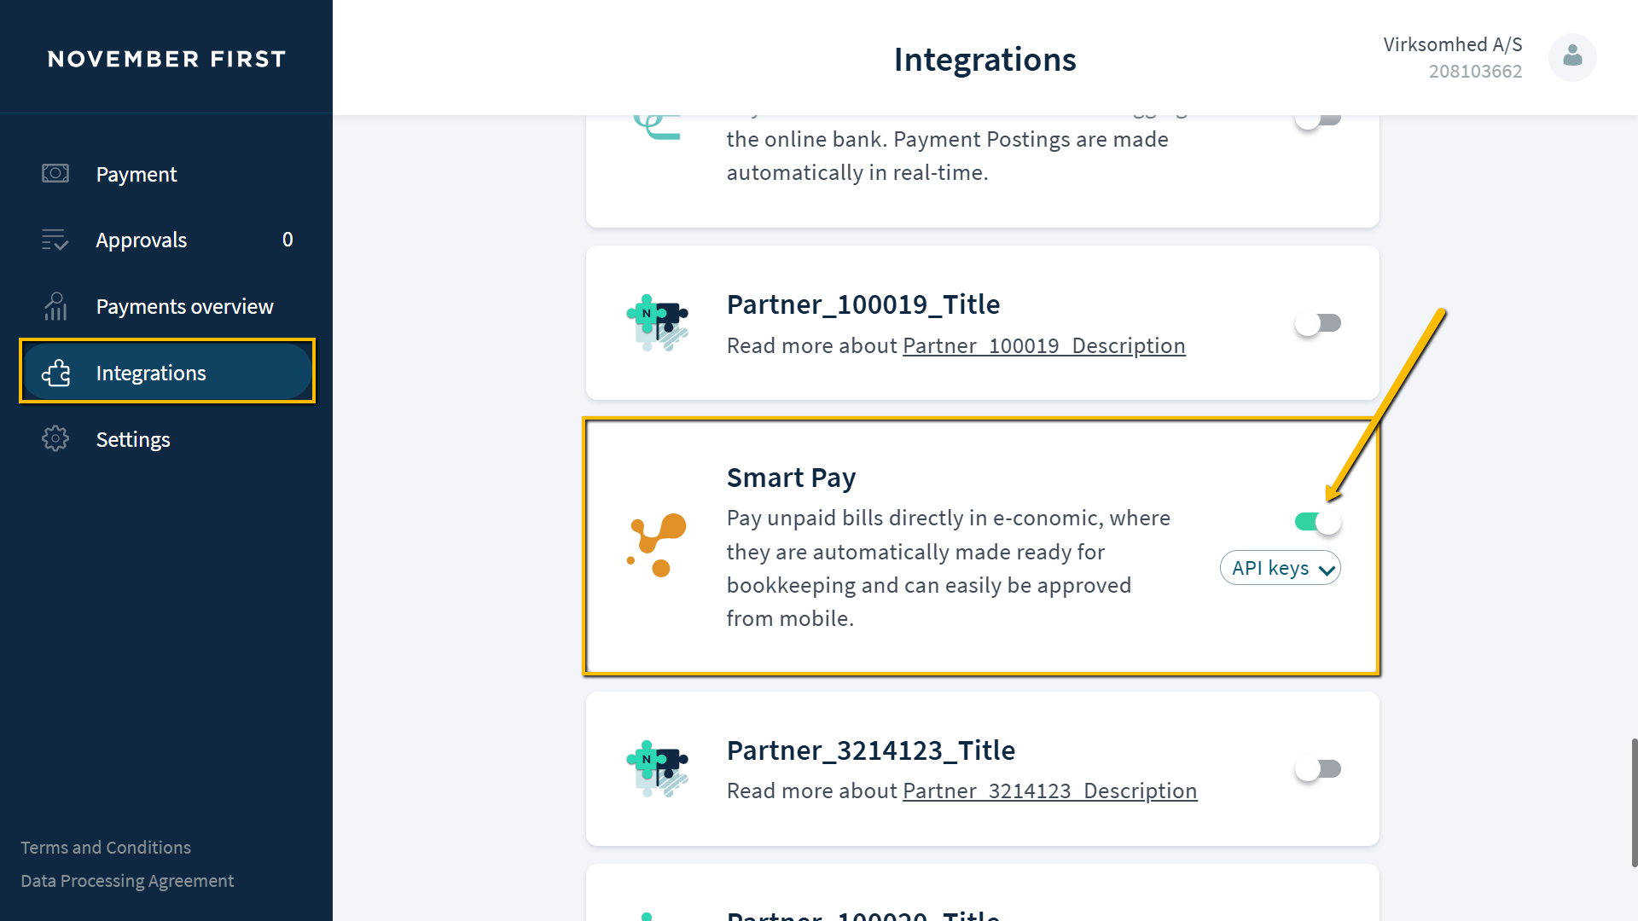Click the Approvals checklist icon
Viewport: 1638px width, 921px height.
(x=55, y=240)
